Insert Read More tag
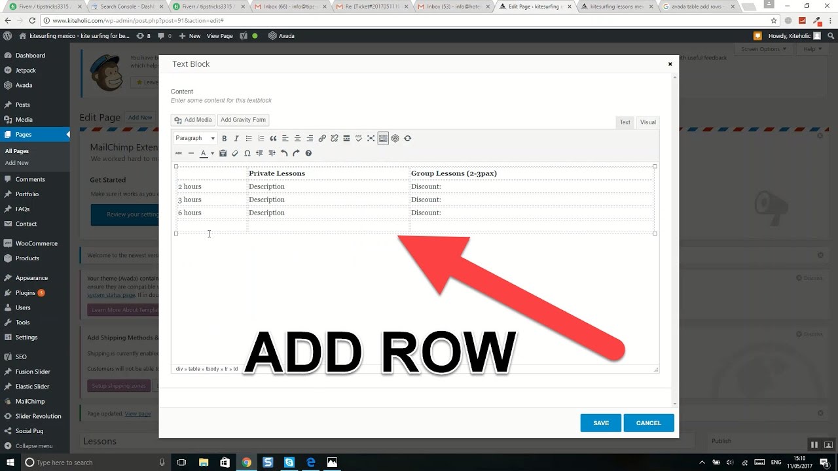This screenshot has width=838, height=471. [346, 139]
